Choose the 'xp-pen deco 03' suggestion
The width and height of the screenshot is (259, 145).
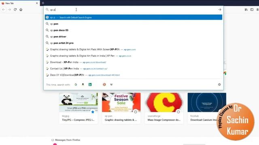coord(134,30)
